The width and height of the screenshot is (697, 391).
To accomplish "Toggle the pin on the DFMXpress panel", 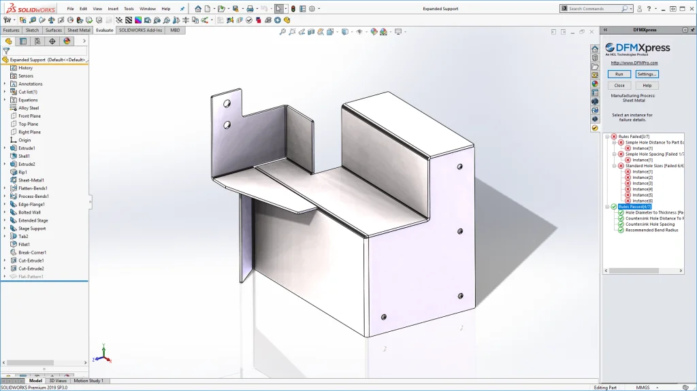I will [x=692, y=30].
